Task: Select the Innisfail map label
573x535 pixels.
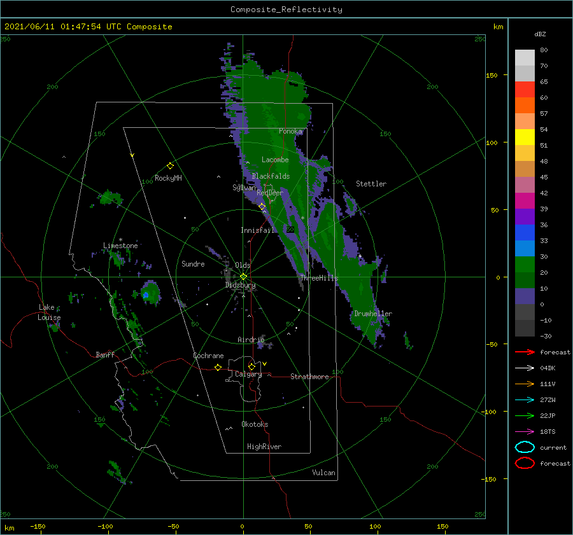Action: pyautogui.click(x=257, y=230)
